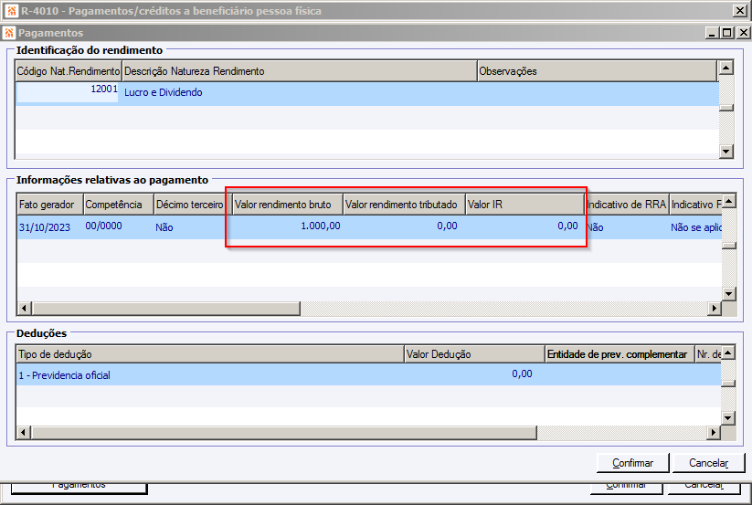Screen dimensions: 752x505
Task: Click cell with code 12001
Action: click(67, 92)
